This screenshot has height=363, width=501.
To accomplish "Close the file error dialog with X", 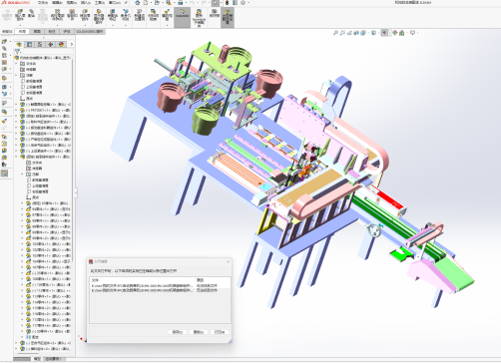I will point(228,261).
